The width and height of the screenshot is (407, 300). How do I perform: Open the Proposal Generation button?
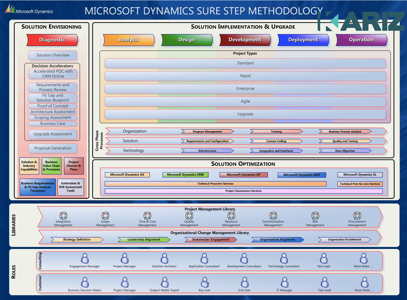pos(53,148)
